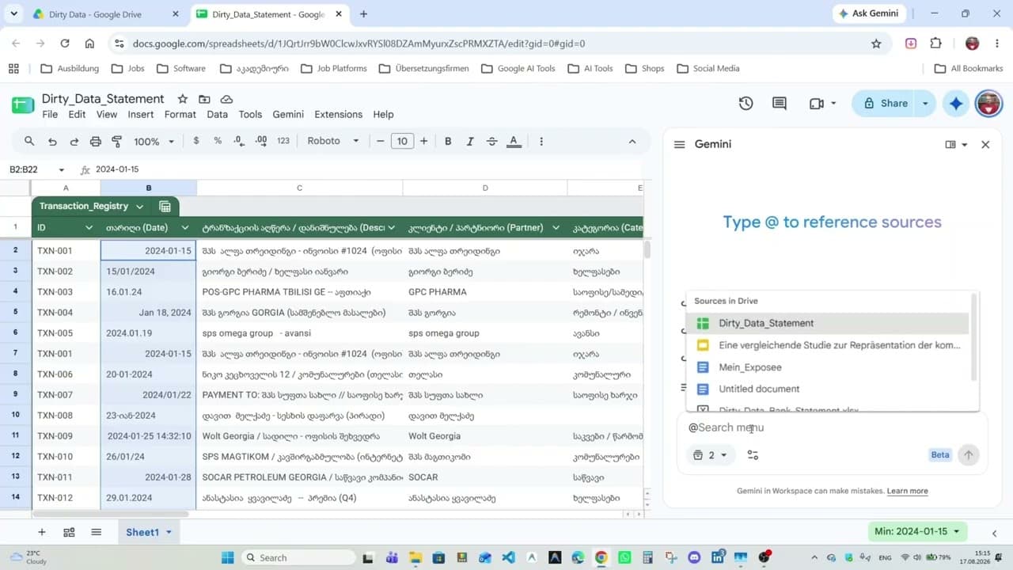
Task: Redo the last undone action
Action: (x=74, y=141)
